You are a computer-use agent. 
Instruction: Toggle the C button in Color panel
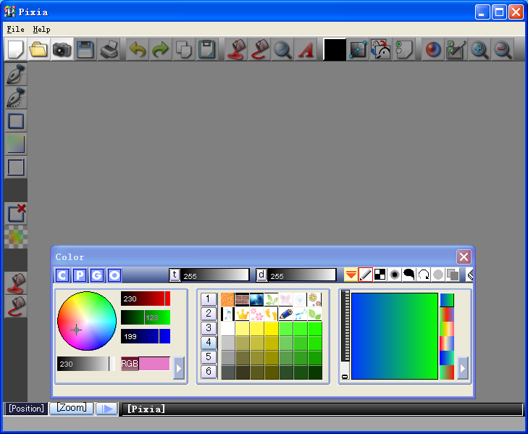point(62,275)
